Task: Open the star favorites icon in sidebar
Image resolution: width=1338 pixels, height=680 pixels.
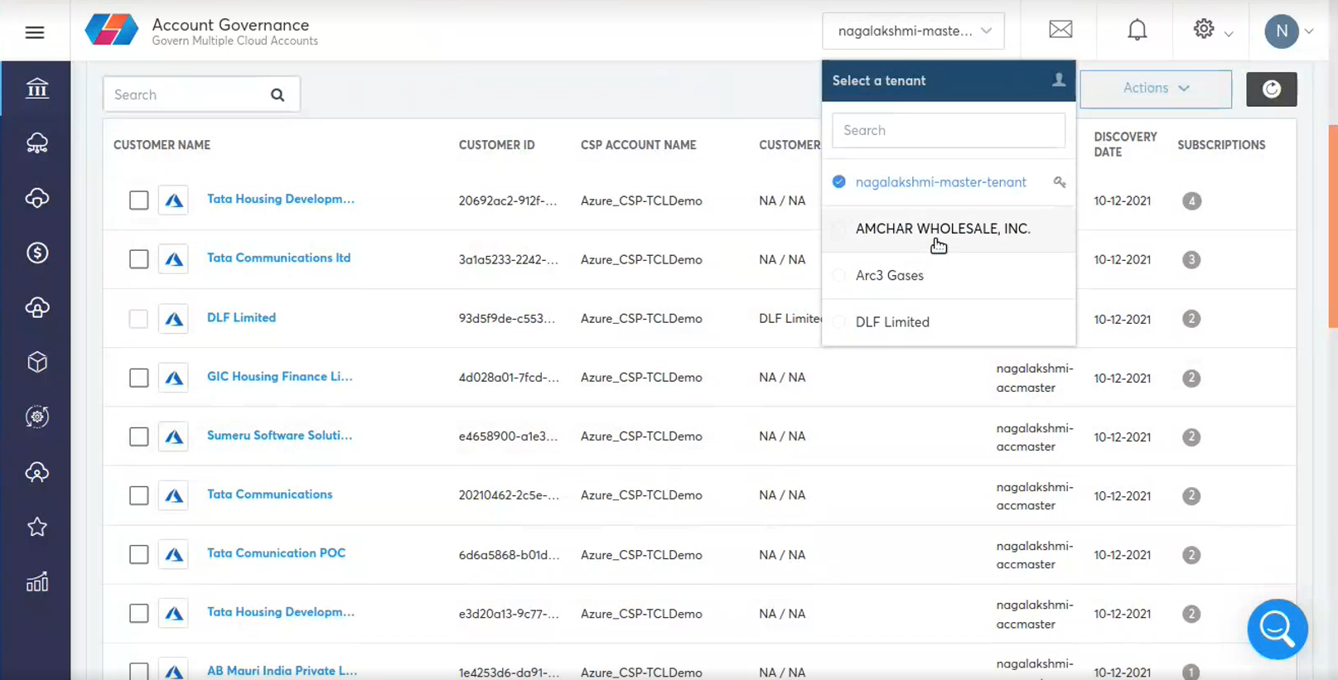Action: 36,527
